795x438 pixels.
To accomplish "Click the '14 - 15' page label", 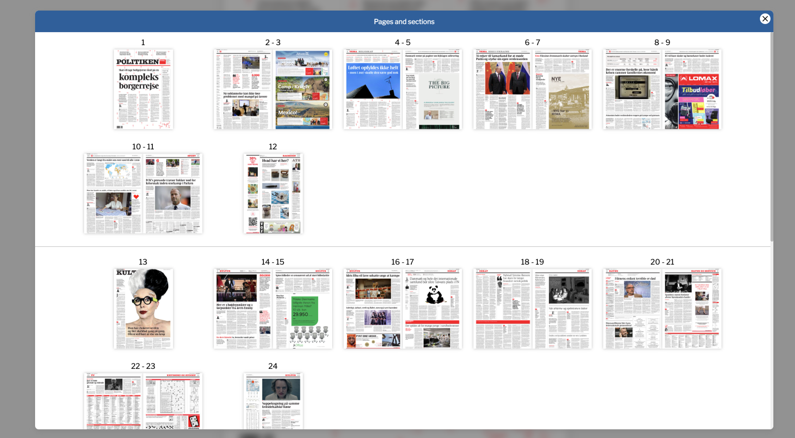I will point(273,262).
